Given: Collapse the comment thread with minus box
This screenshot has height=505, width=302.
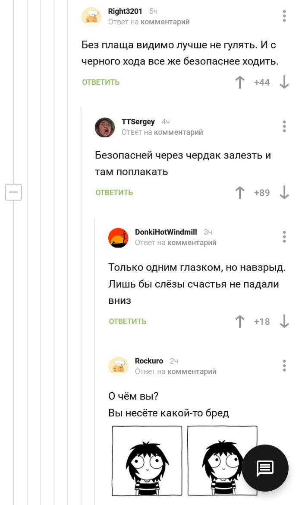Looking at the screenshot, I should pos(13,192).
